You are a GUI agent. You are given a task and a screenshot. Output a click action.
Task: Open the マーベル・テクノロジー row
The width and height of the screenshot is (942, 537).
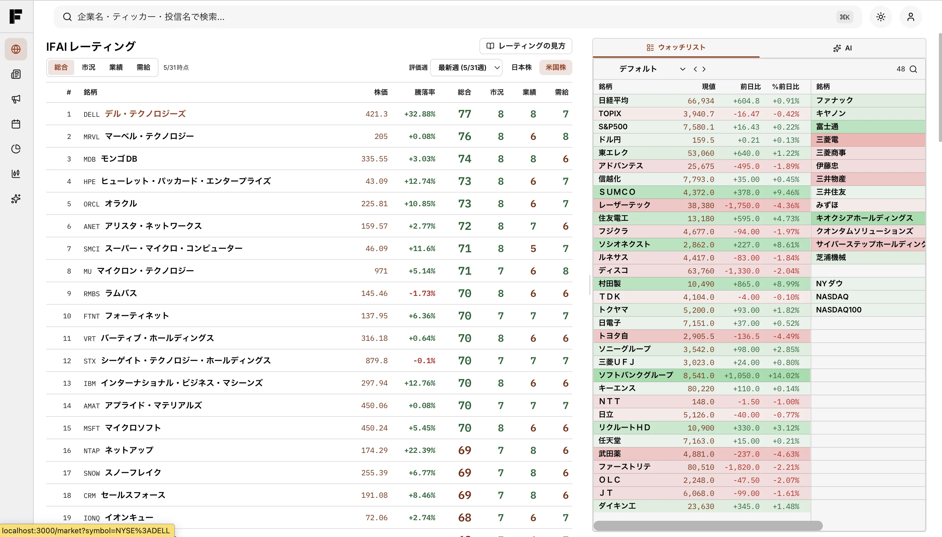click(x=309, y=136)
